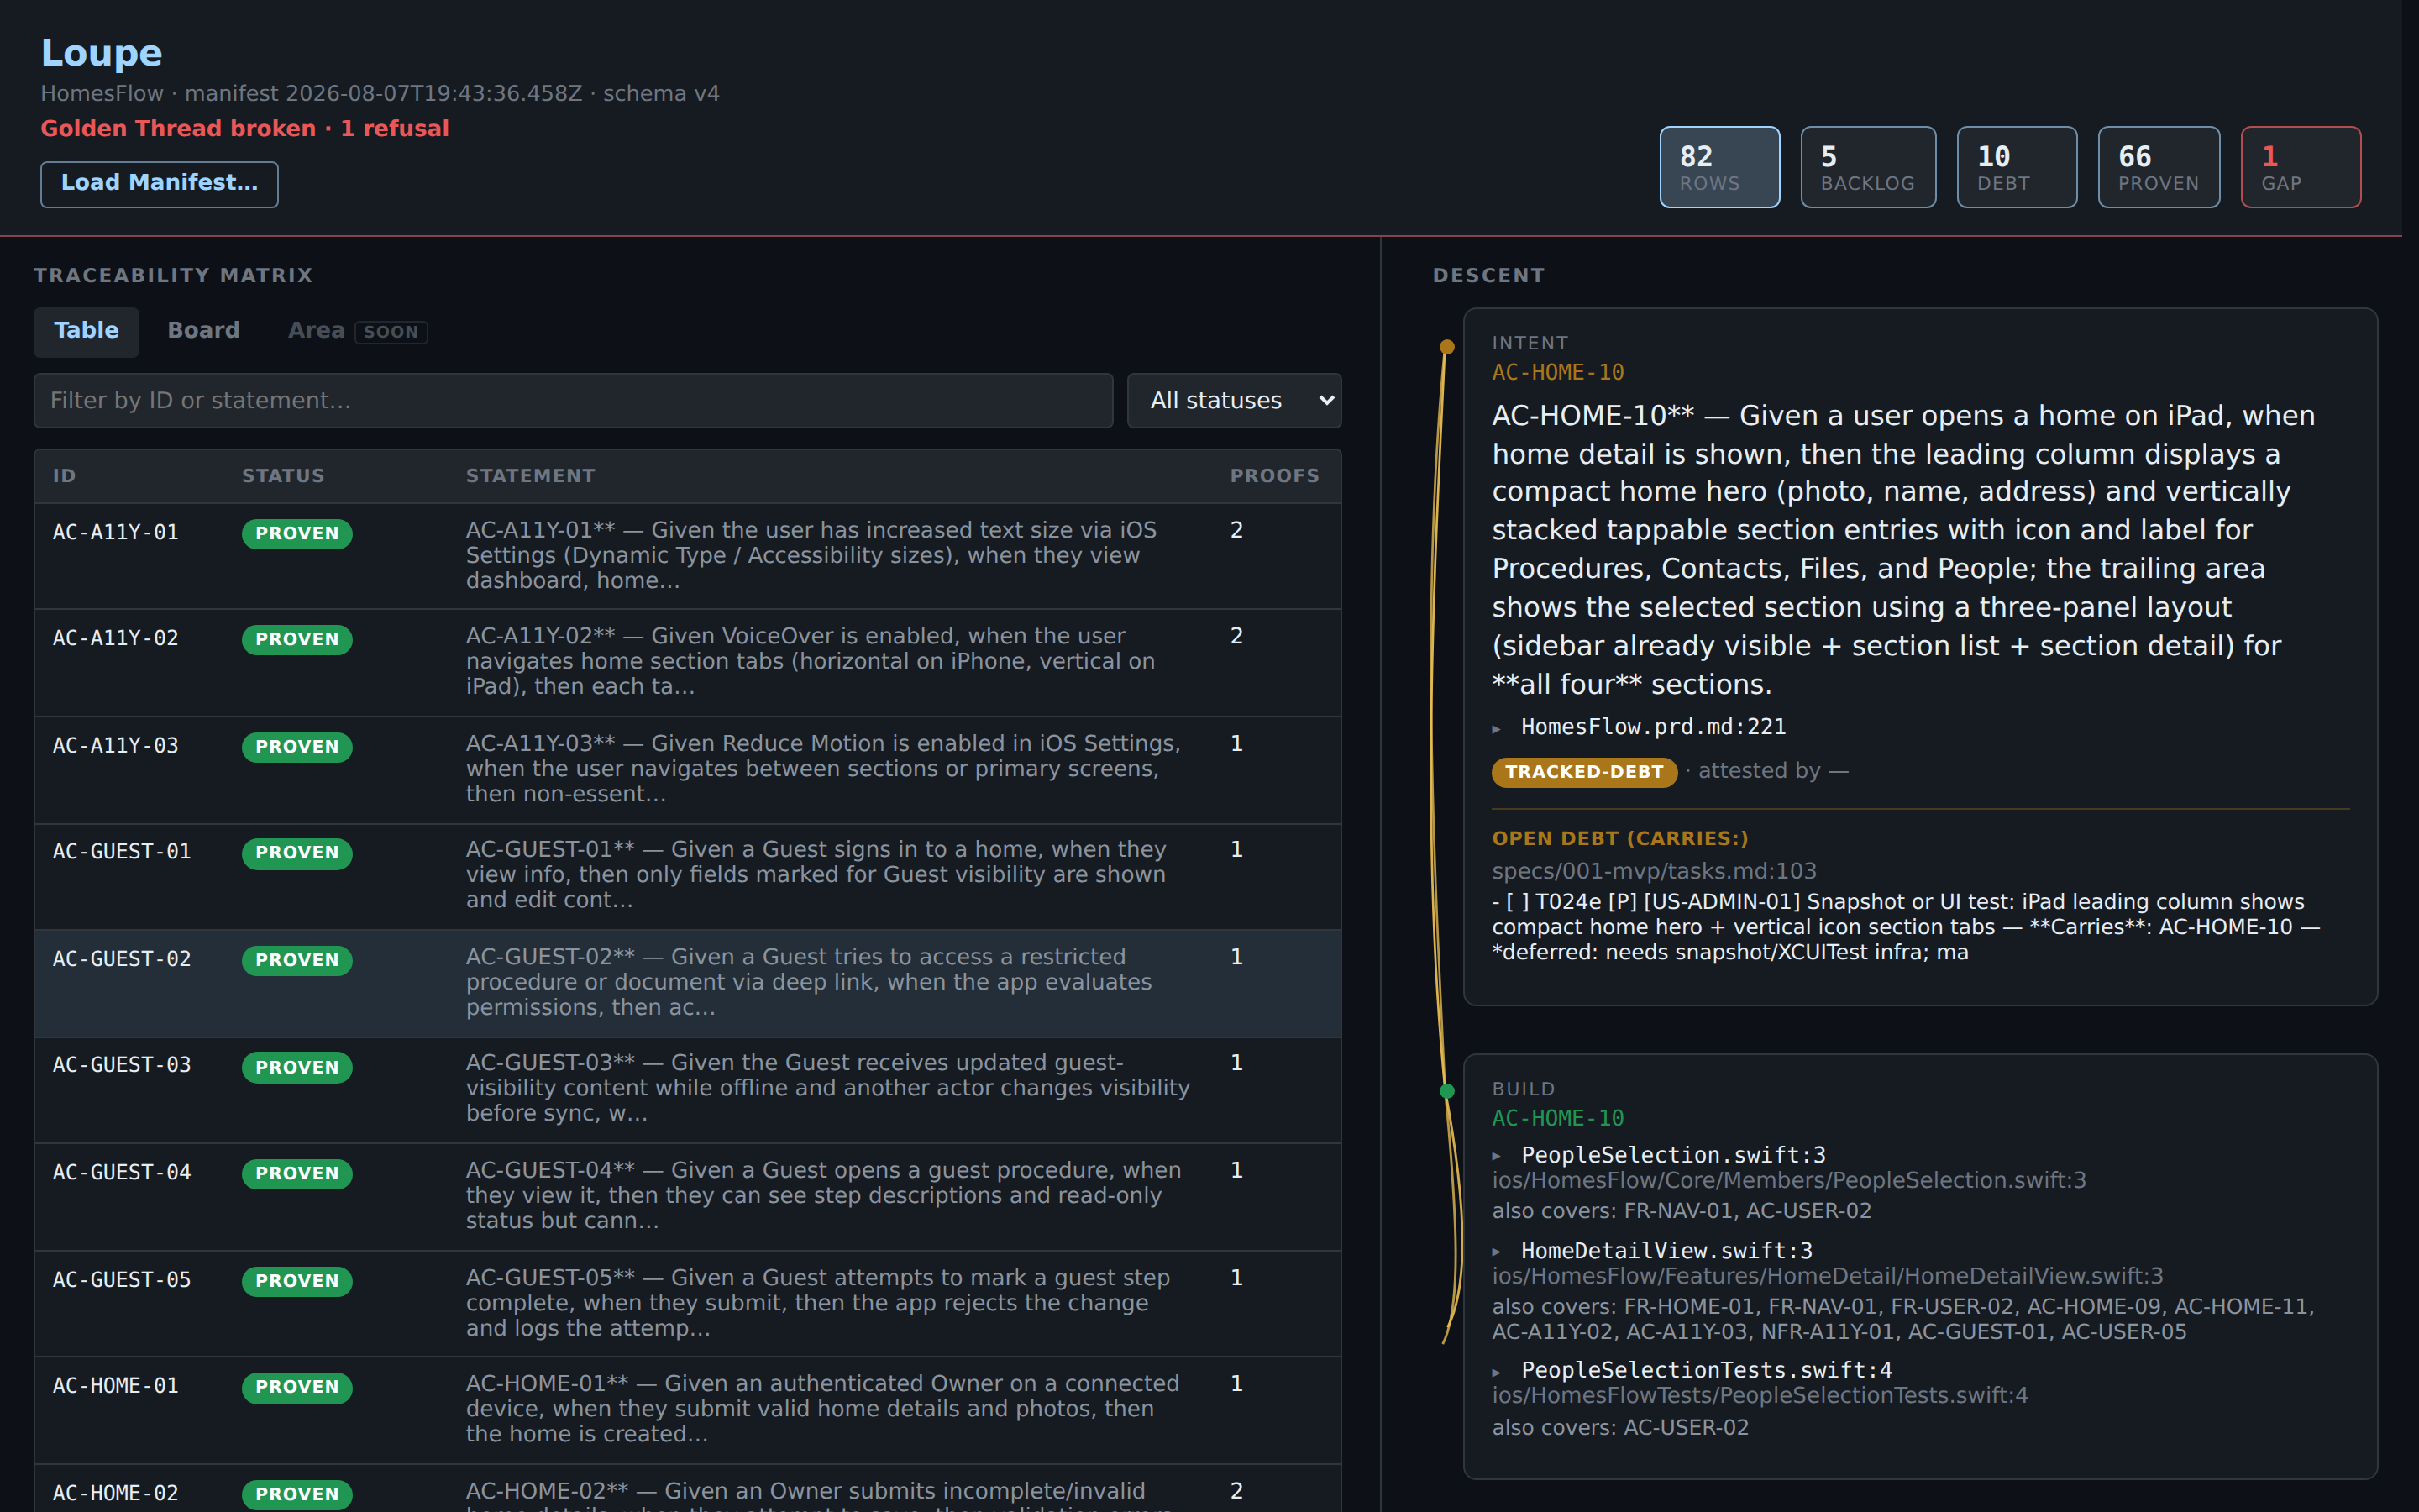This screenshot has width=2419, height=1512.
Task: Select row AC-GUEST-01 in the matrix
Action: point(688,876)
